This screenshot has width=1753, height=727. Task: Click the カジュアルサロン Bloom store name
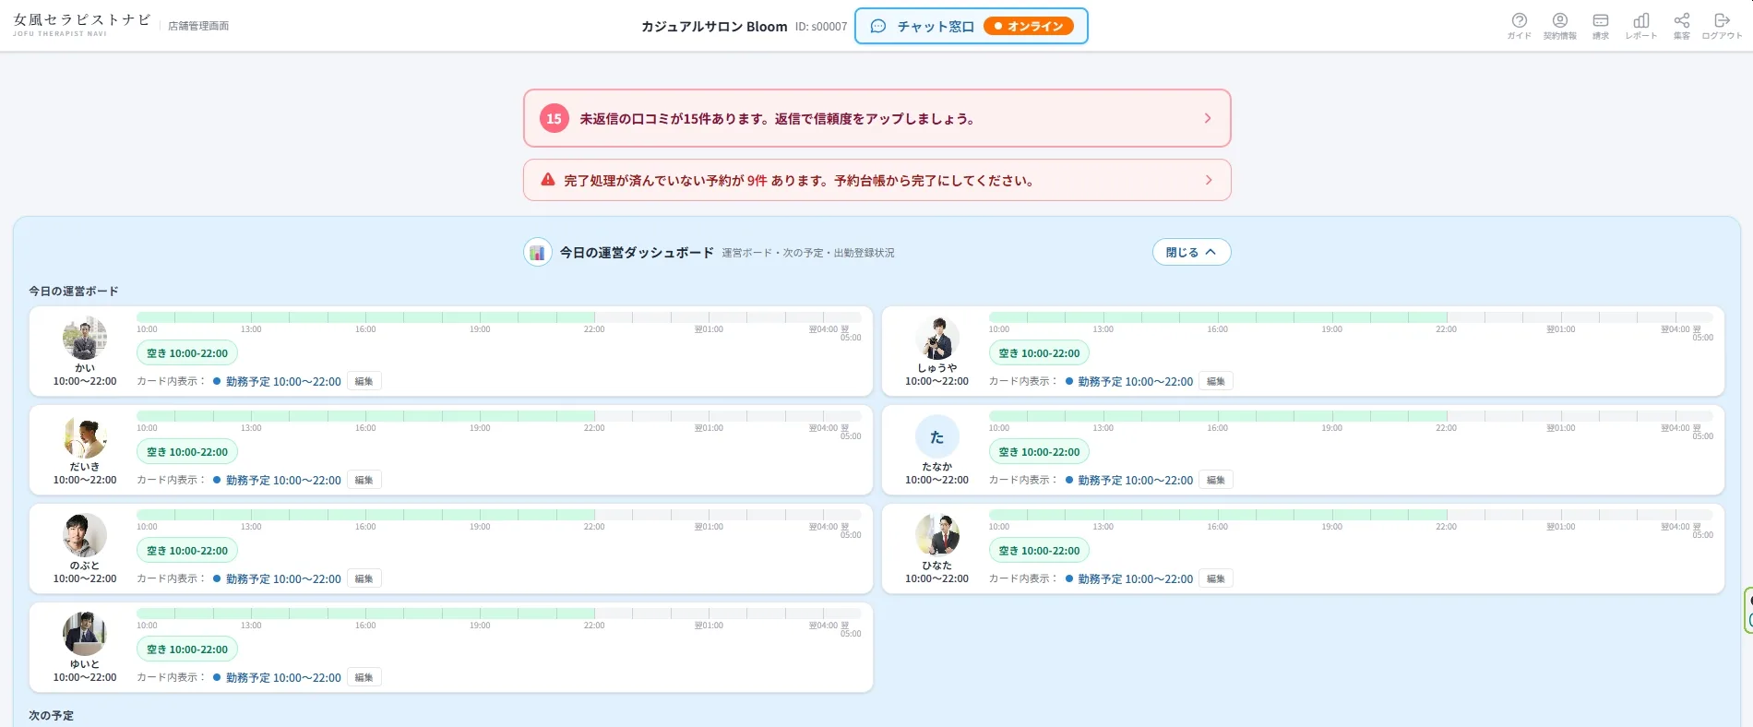click(x=714, y=27)
